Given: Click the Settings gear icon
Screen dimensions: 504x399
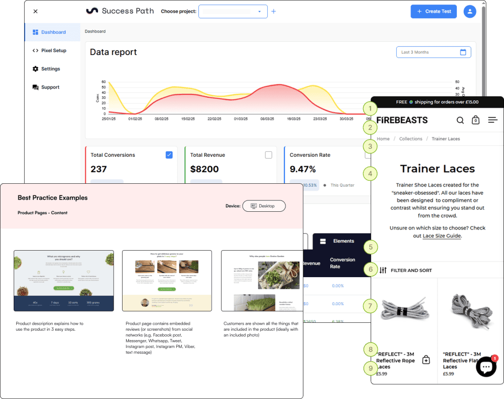Looking at the screenshot, I should coord(35,69).
